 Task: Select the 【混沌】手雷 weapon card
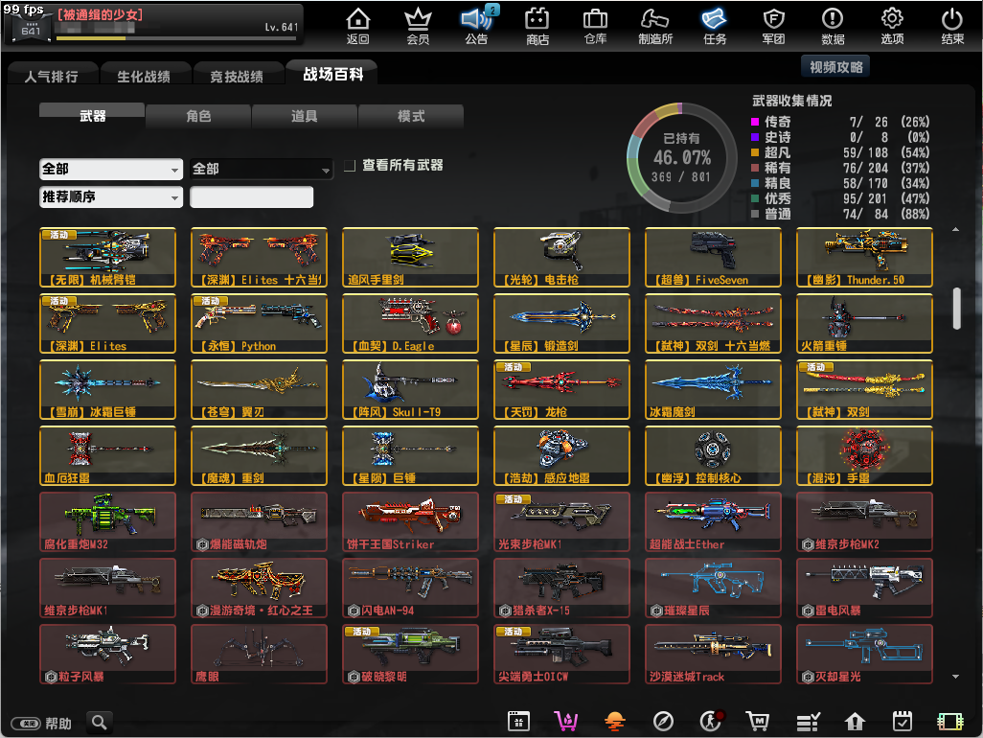click(x=864, y=456)
